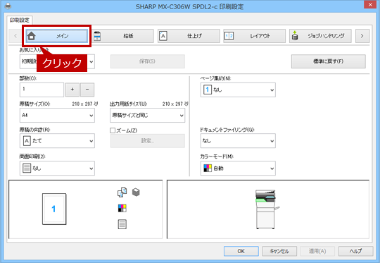Screen dimensions: 380x263
Task: Open the 両面印刷 duplex dropdown
Action: (57, 169)
